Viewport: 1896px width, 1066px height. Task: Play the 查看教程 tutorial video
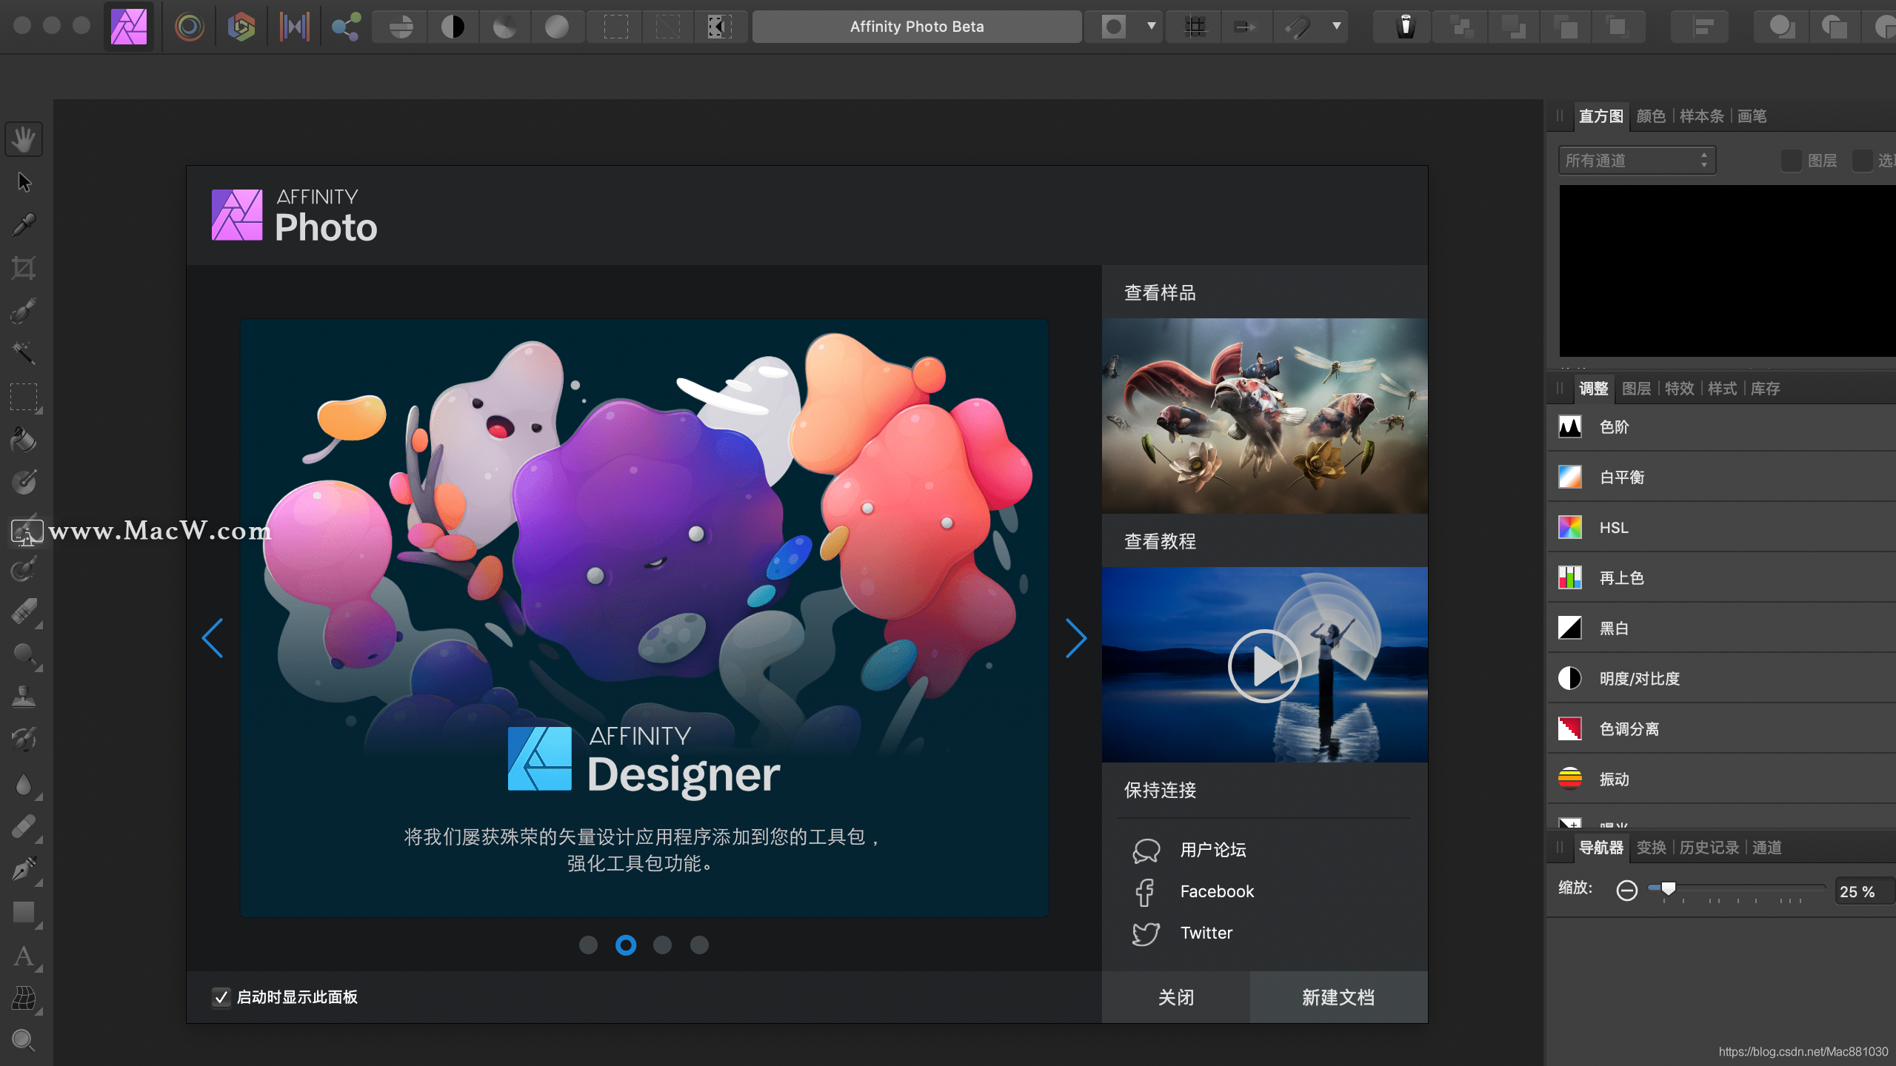click(1264, 666)
